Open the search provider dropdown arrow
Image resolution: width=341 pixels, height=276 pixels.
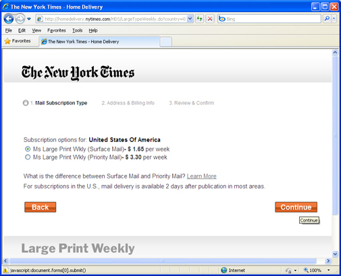point(334,19)
